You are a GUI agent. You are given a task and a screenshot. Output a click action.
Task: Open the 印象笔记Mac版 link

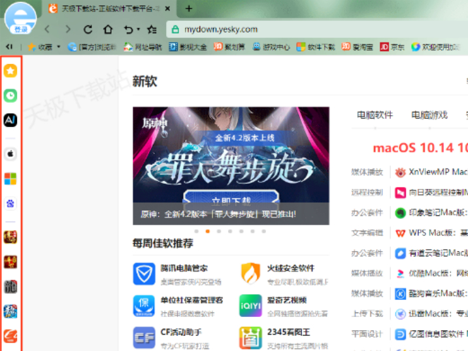click(x=431, y=212)
